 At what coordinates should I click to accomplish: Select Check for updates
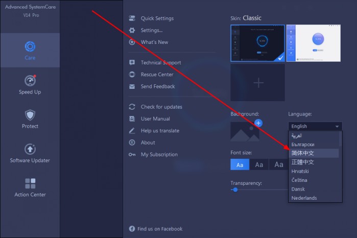pos(161,107)
